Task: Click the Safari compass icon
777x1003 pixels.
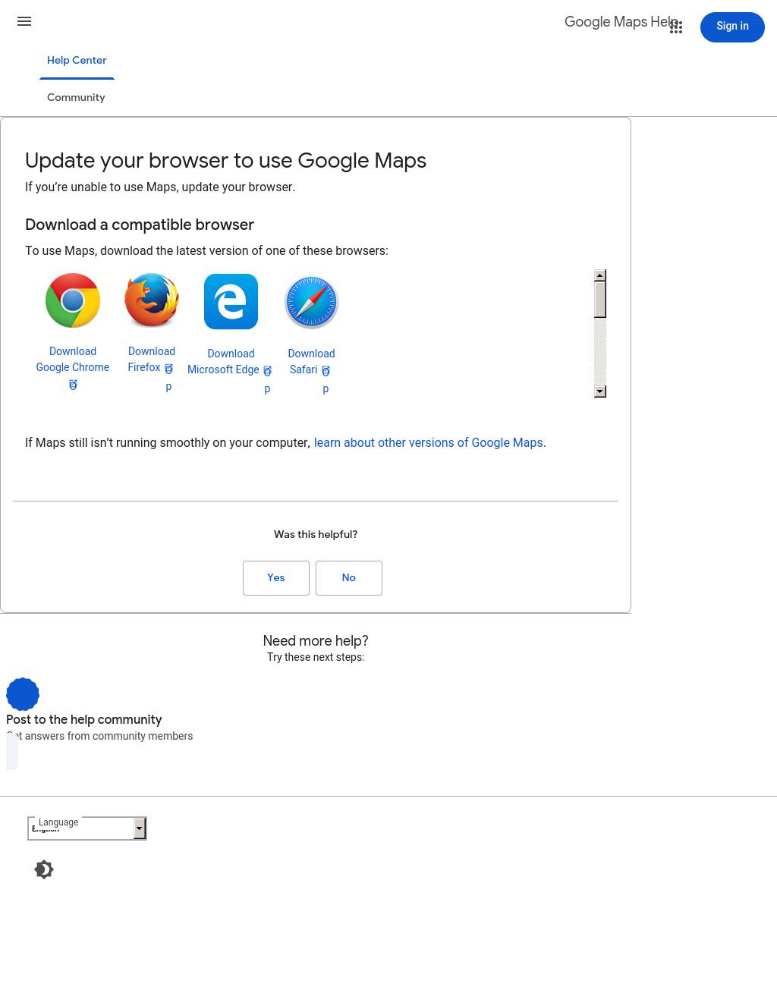Action: click(311, 302)
